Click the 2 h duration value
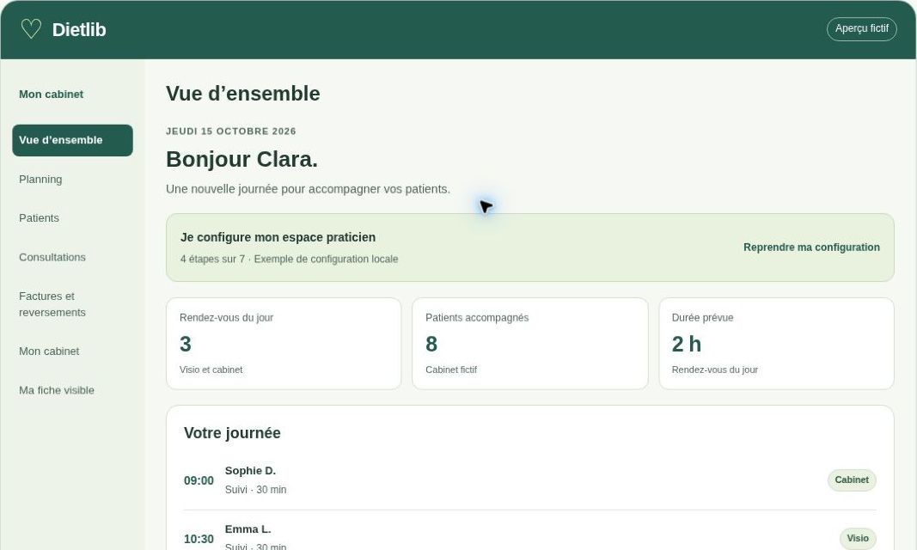This screenshot has width=917, height=550. 687,345
